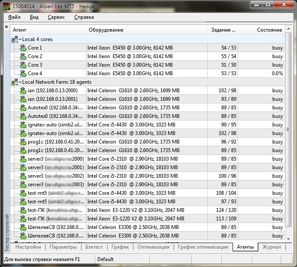
Task: Click the Core 4 agent icon
Action: (23, 73)
